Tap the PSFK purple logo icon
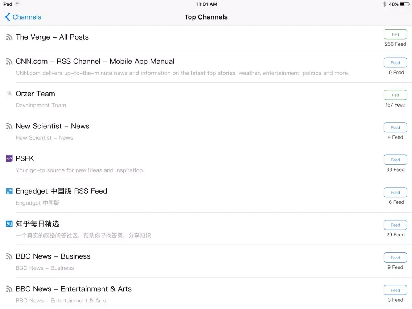The height and width of the screenshot is (309, 412). [9, 158]
